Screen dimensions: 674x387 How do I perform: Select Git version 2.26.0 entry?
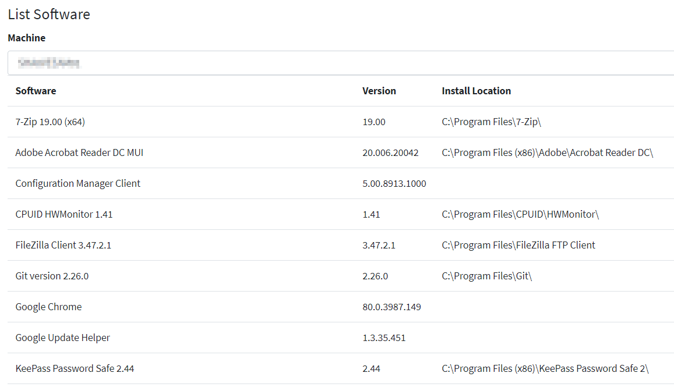click(x=52, y=276)
